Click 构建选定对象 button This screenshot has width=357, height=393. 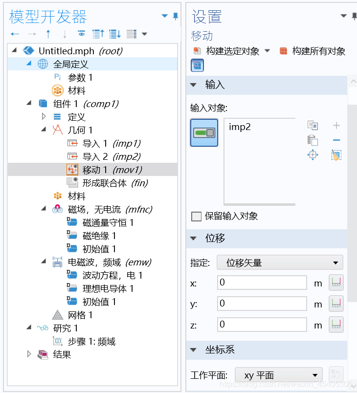tap(227, 51)
